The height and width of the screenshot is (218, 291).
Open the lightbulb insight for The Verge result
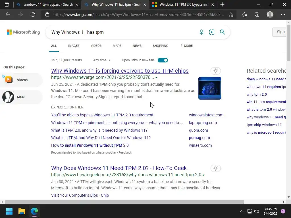[215, 71]
